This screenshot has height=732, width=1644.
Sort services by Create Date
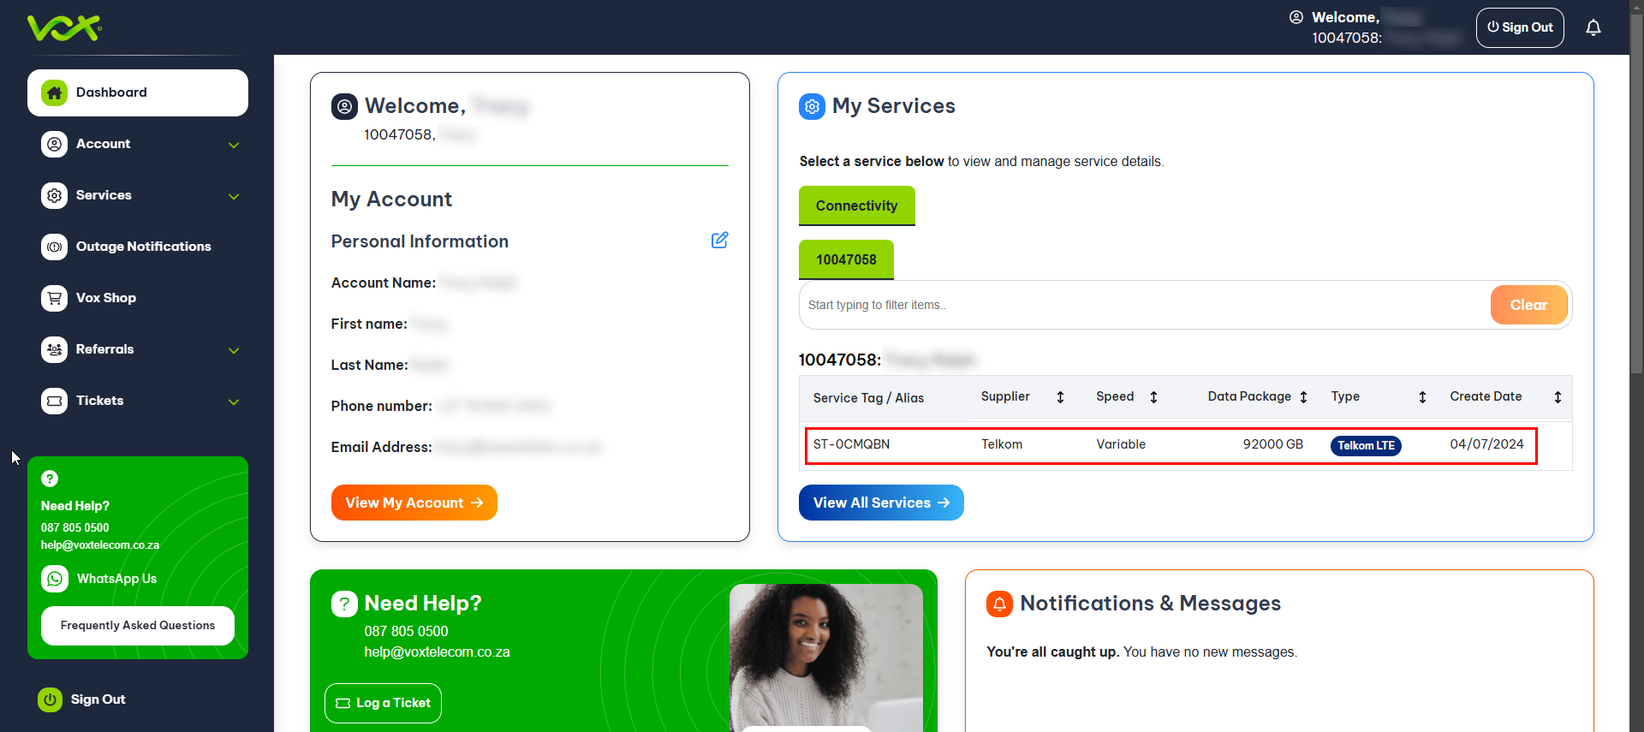pyautogui.click(x=1557, y=397)
